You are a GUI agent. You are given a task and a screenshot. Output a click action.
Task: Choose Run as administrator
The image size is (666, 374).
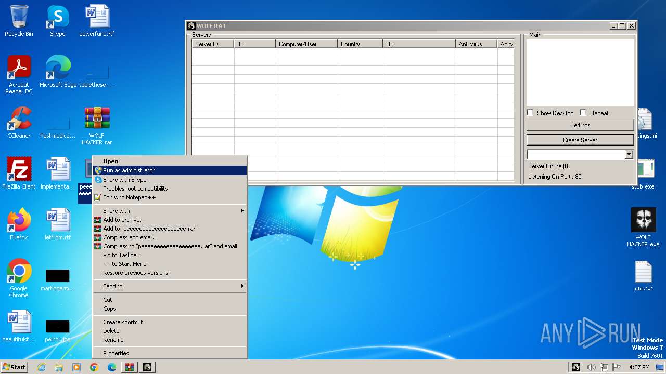pyautogui.click(x=170, y=170)
